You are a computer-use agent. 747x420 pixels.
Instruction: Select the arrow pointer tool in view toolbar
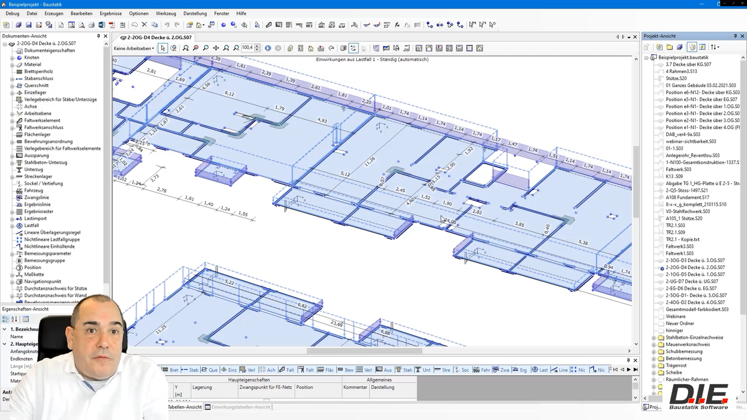click(x=163, y=48)
